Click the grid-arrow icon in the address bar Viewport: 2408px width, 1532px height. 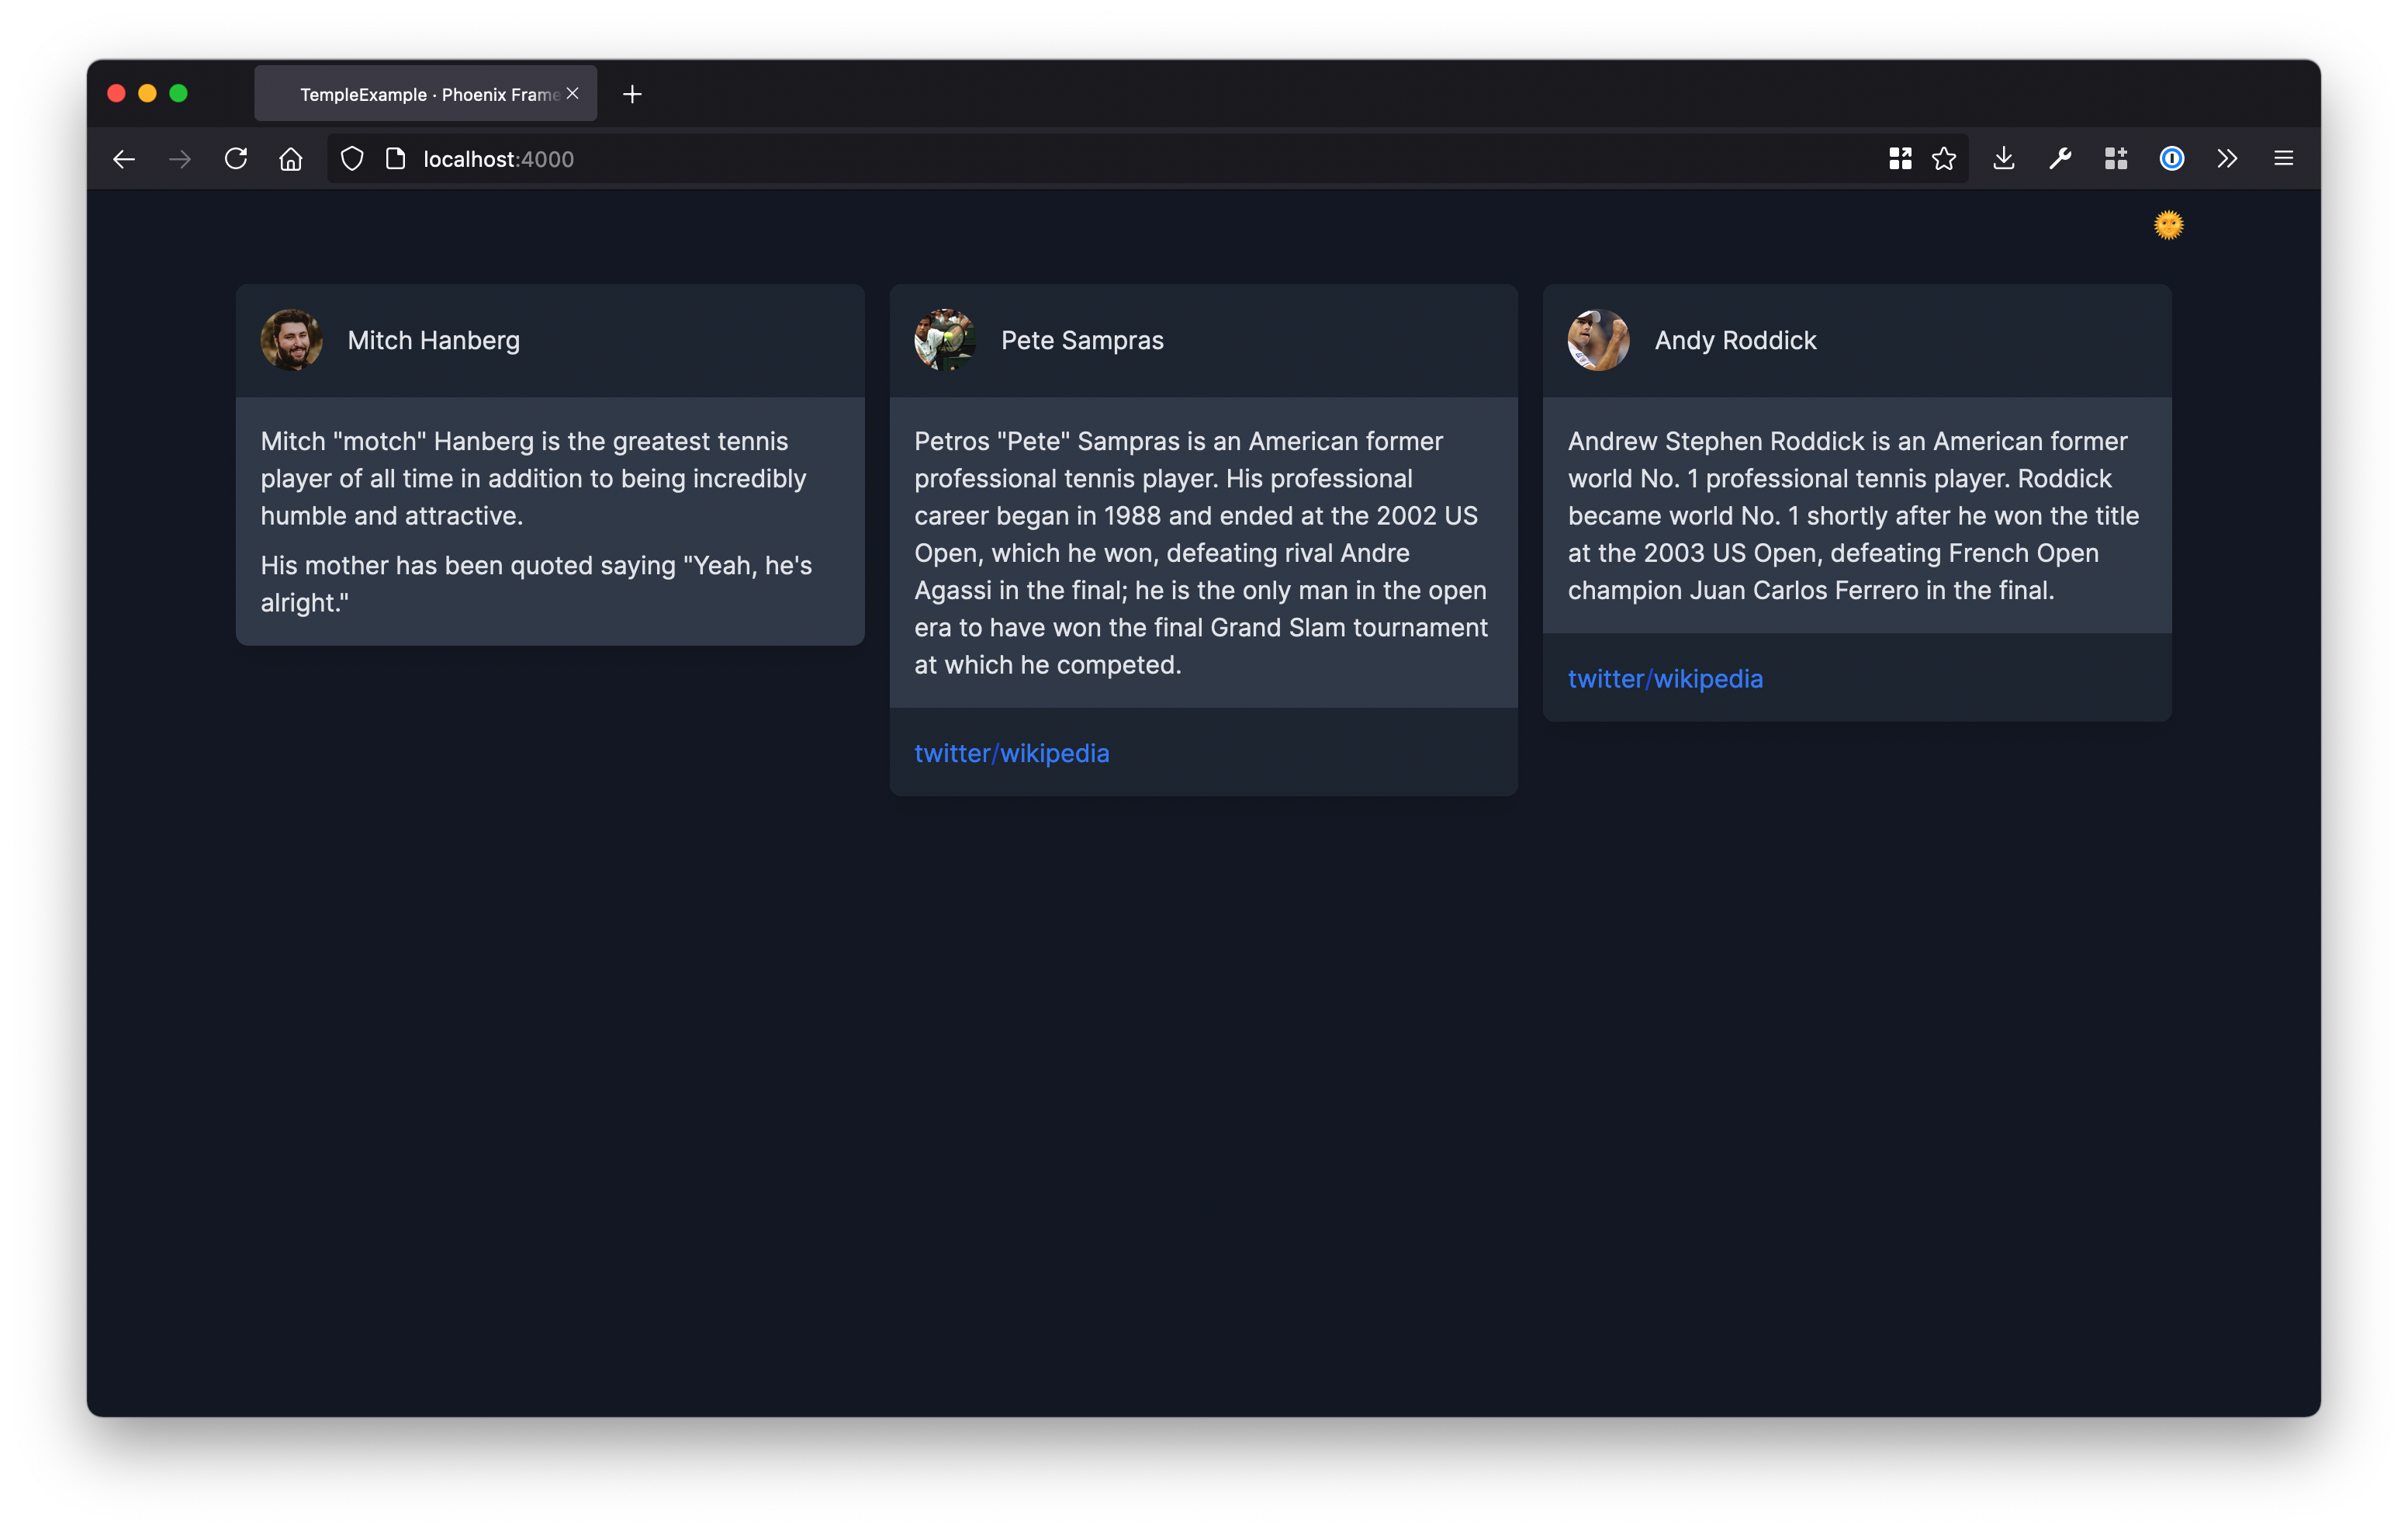1900,159
